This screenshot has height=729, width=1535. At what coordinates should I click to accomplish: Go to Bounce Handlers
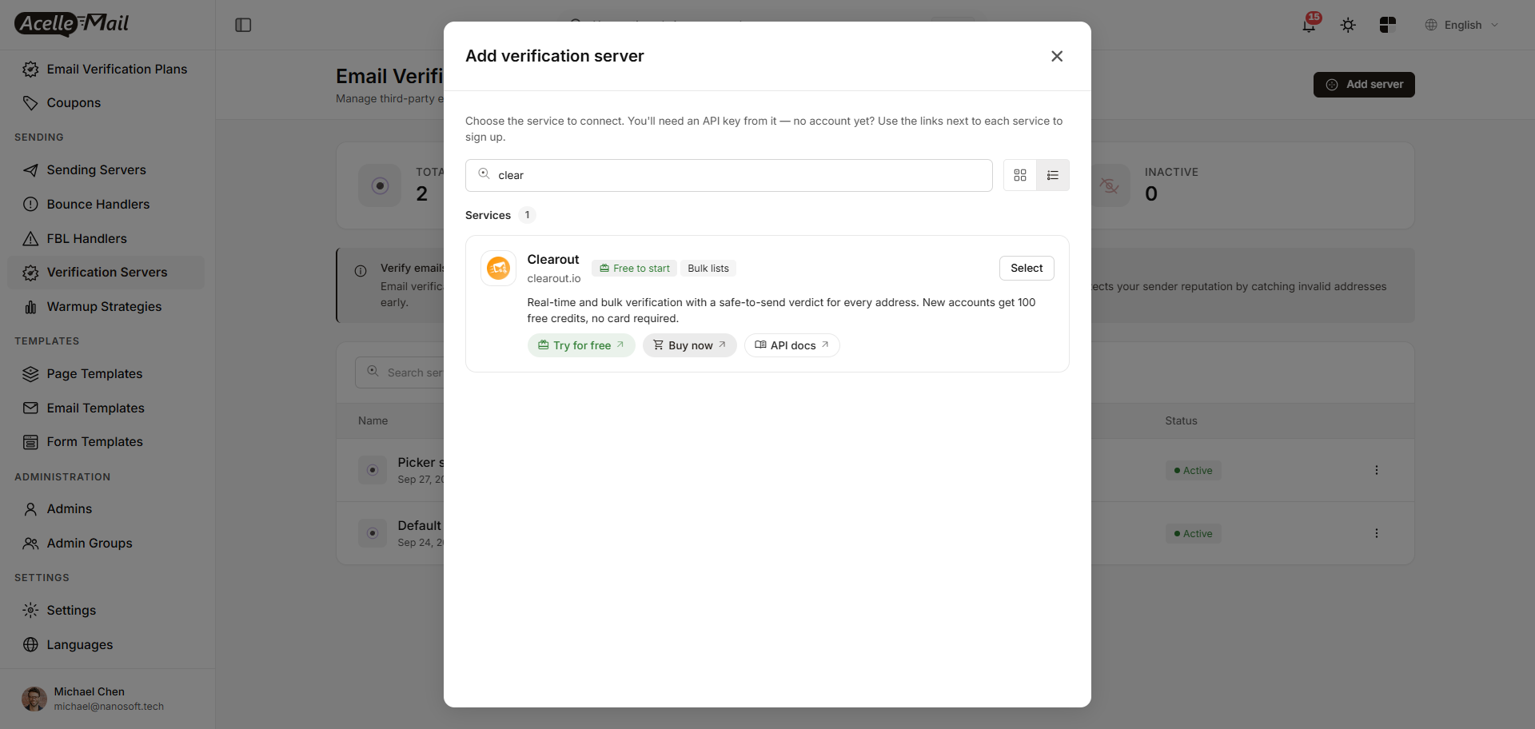pos(106,205)
